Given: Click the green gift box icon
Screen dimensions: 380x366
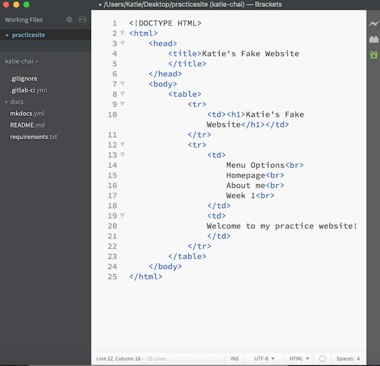Looking at the screenshot, I should (374, 54).
